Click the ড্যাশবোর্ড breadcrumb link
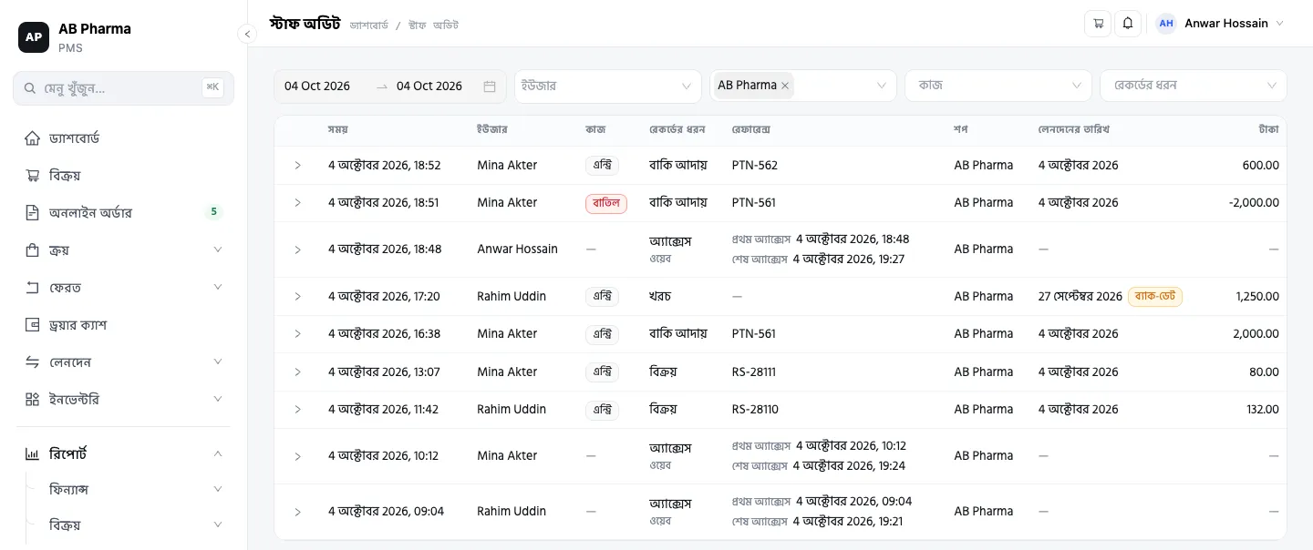Viewport: 1313px width, 550px height. pyautogui.click(x=368, y=25)
